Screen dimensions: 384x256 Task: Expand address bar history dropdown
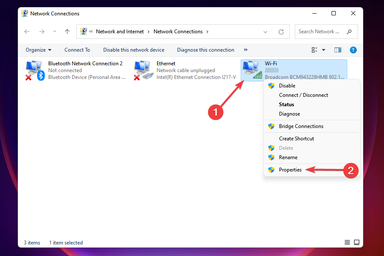265,32
